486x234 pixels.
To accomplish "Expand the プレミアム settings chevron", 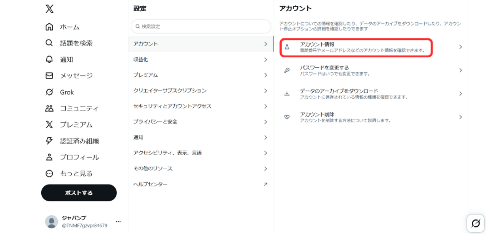I will (266, 75).
